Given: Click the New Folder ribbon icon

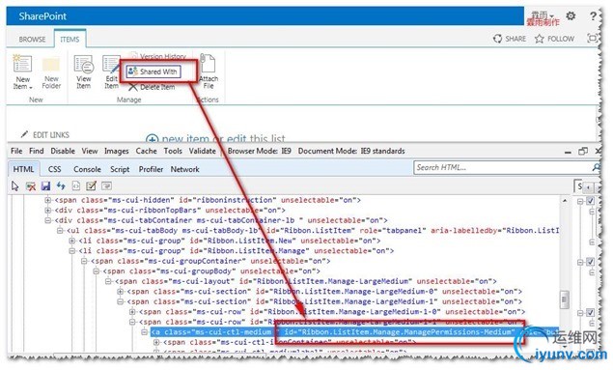Looking at the screenshot, I should (51, 65).
